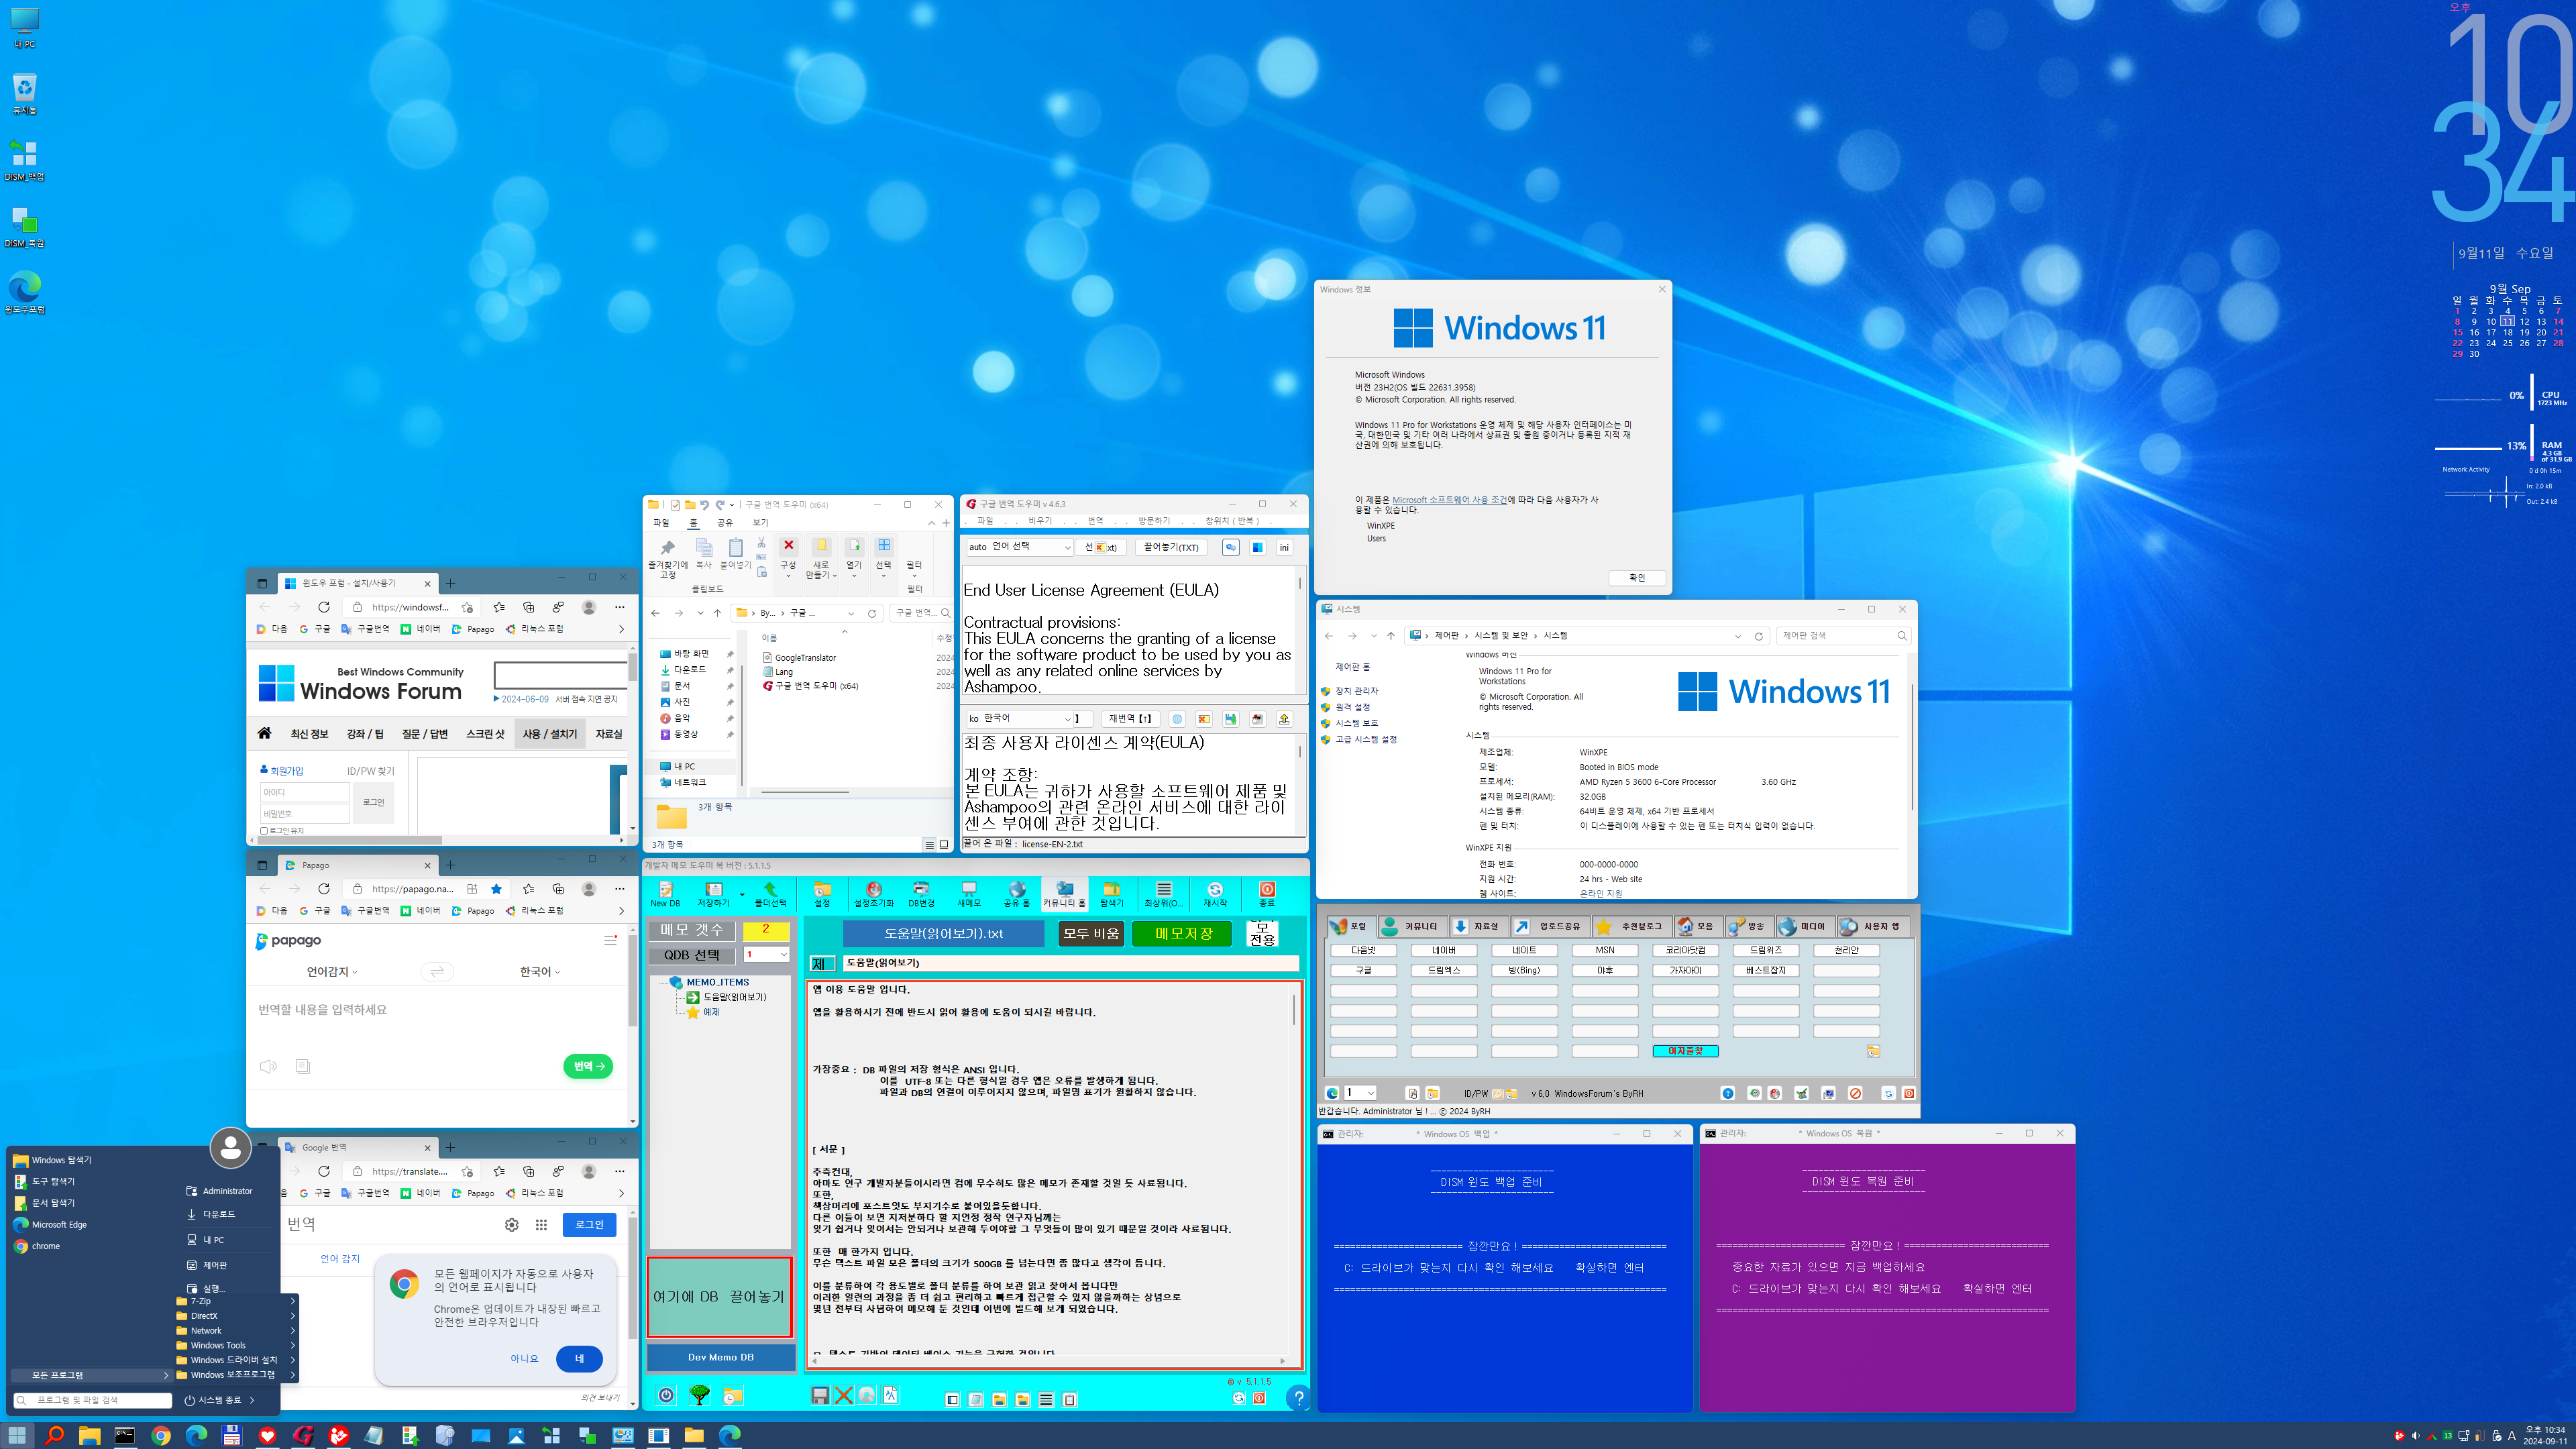Switch Explorer to details view toggle

tap(929, 845)
